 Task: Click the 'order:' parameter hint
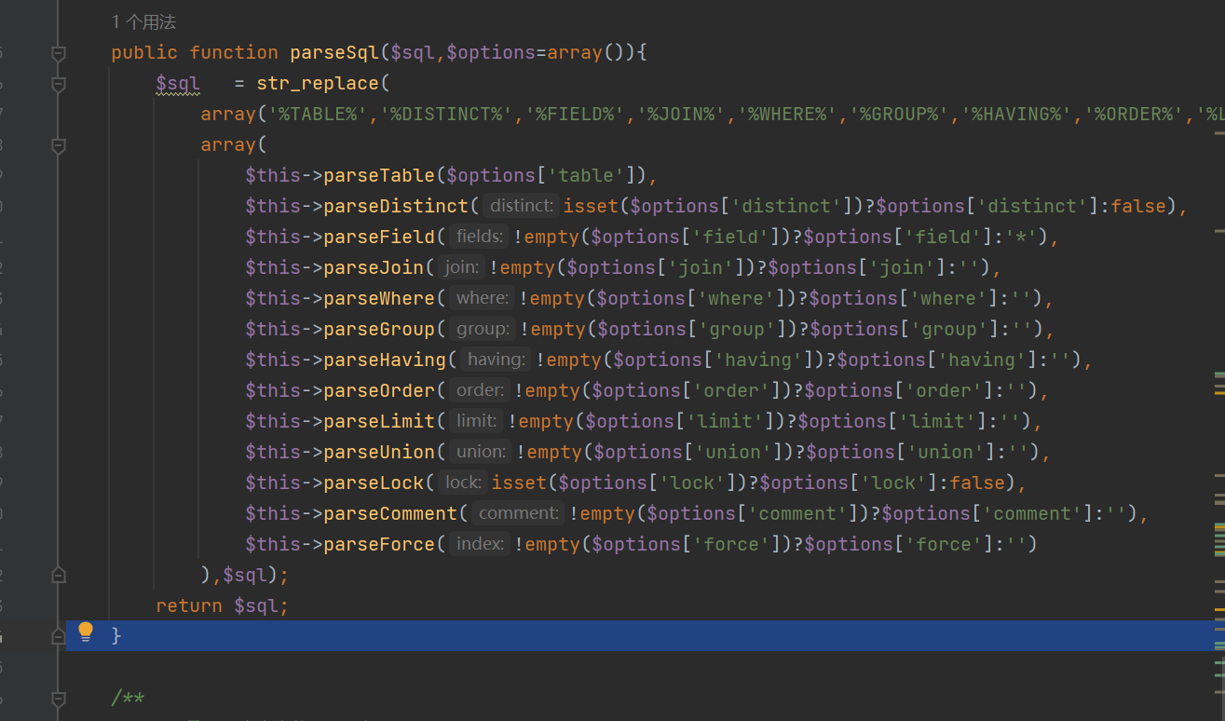(480, 390)
